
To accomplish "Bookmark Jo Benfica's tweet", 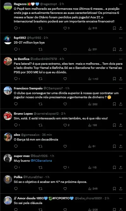I will tap(114, 79).
